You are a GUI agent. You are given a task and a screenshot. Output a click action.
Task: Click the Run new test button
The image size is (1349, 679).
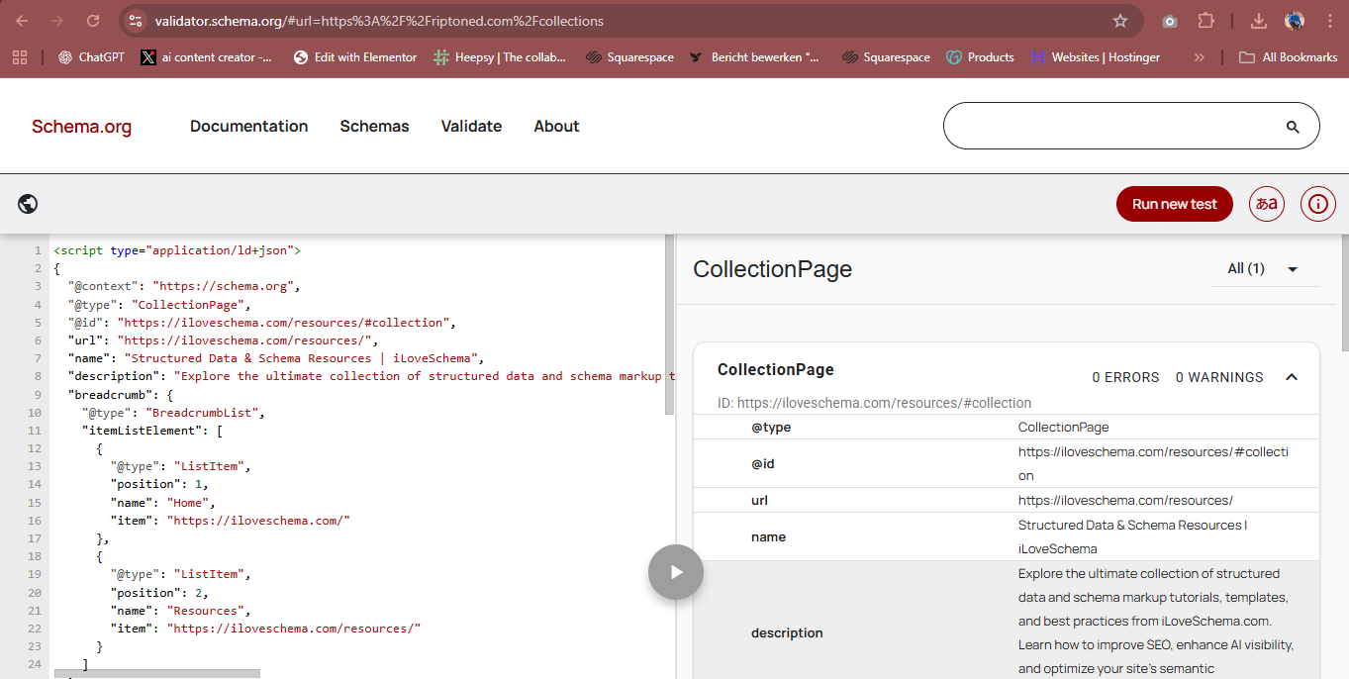pos(1175,204)
